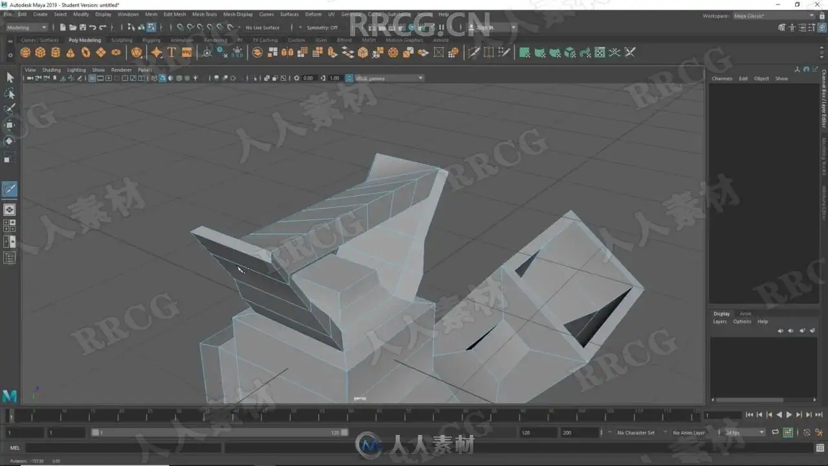Open the Modeling menu set dropdown

click(x=27, y=28)
